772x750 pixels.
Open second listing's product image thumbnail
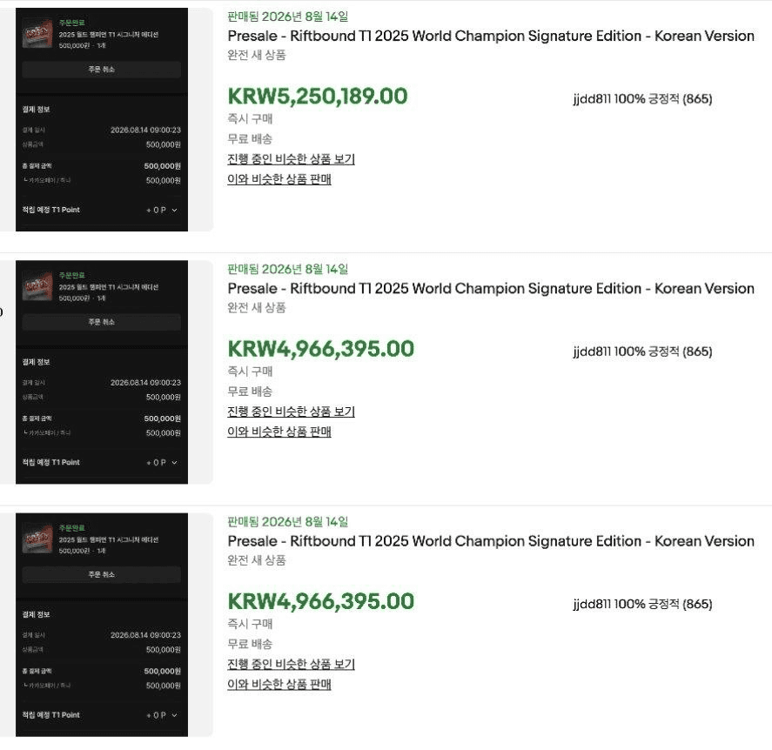click(102, 372)
